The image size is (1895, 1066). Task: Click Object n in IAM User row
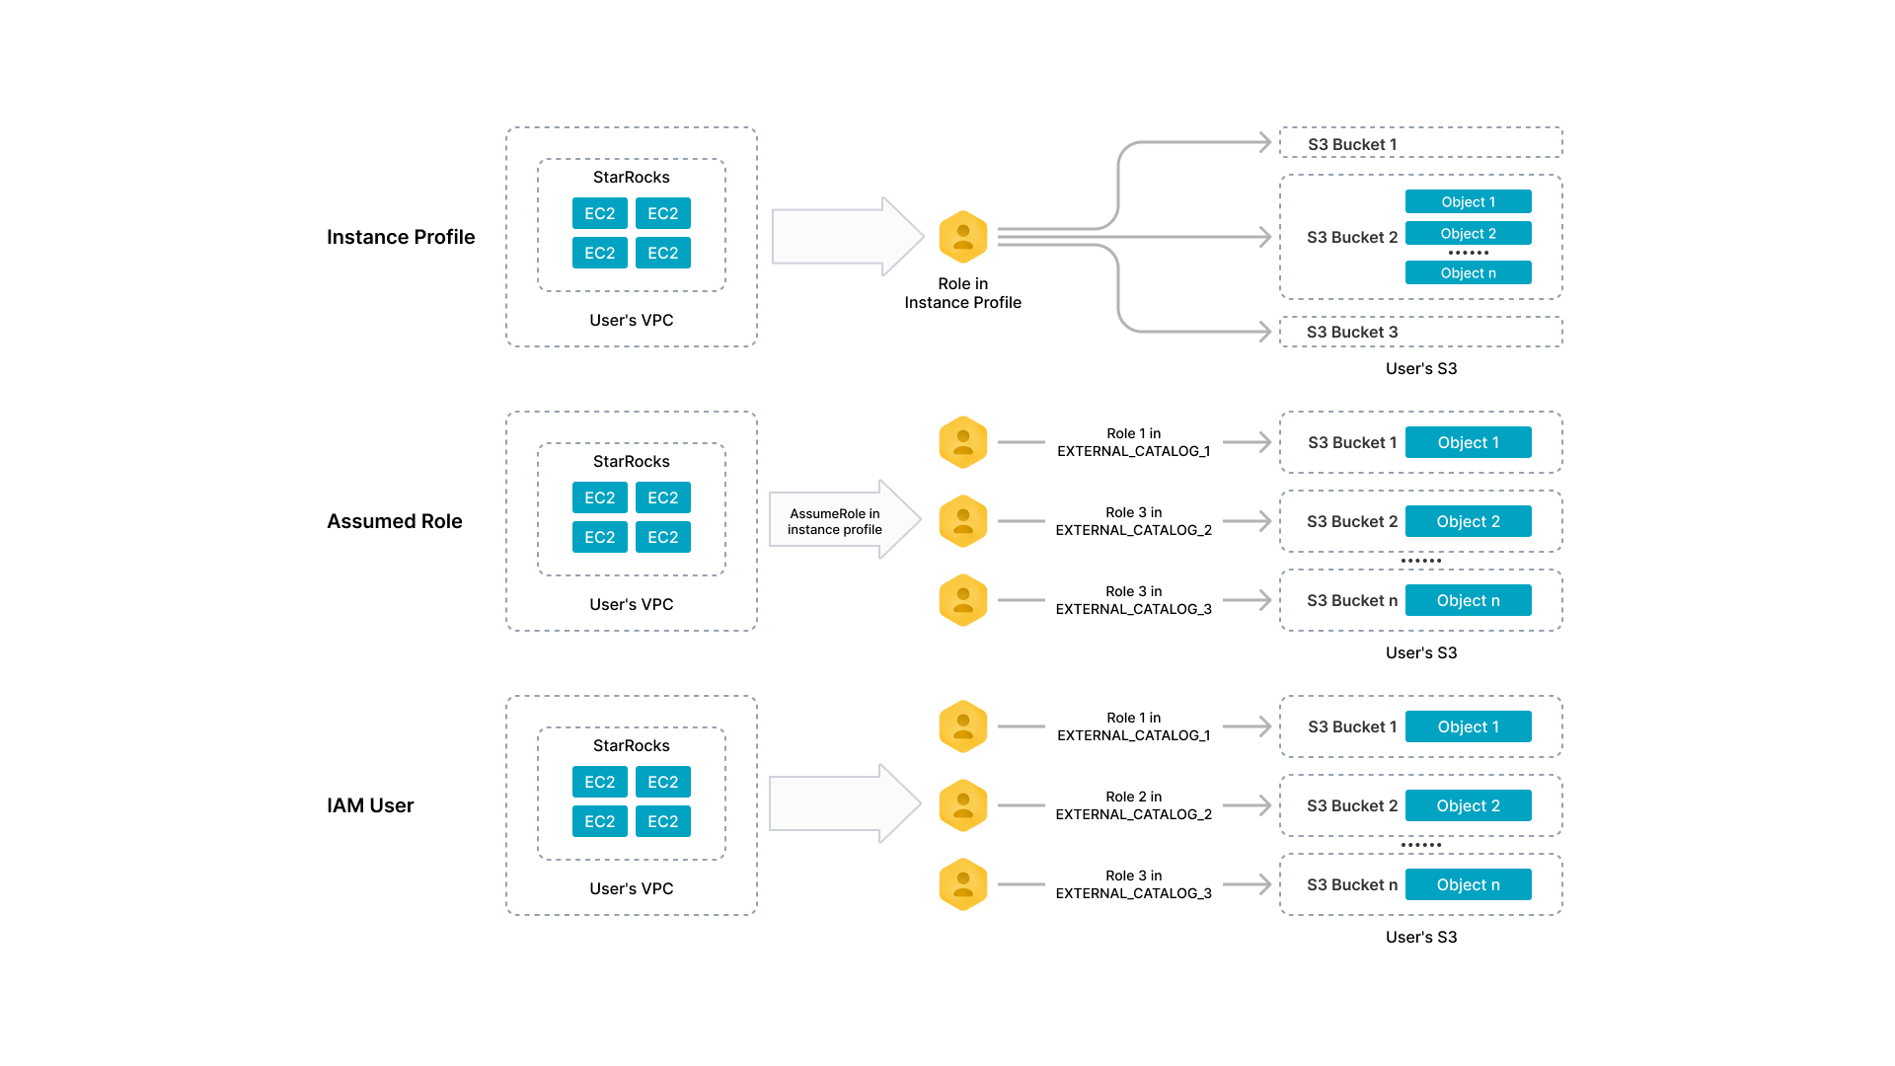click(x=1468, y=884)
